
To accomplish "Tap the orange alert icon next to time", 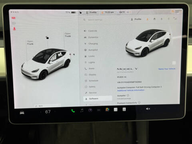I will tap(102, 12).
